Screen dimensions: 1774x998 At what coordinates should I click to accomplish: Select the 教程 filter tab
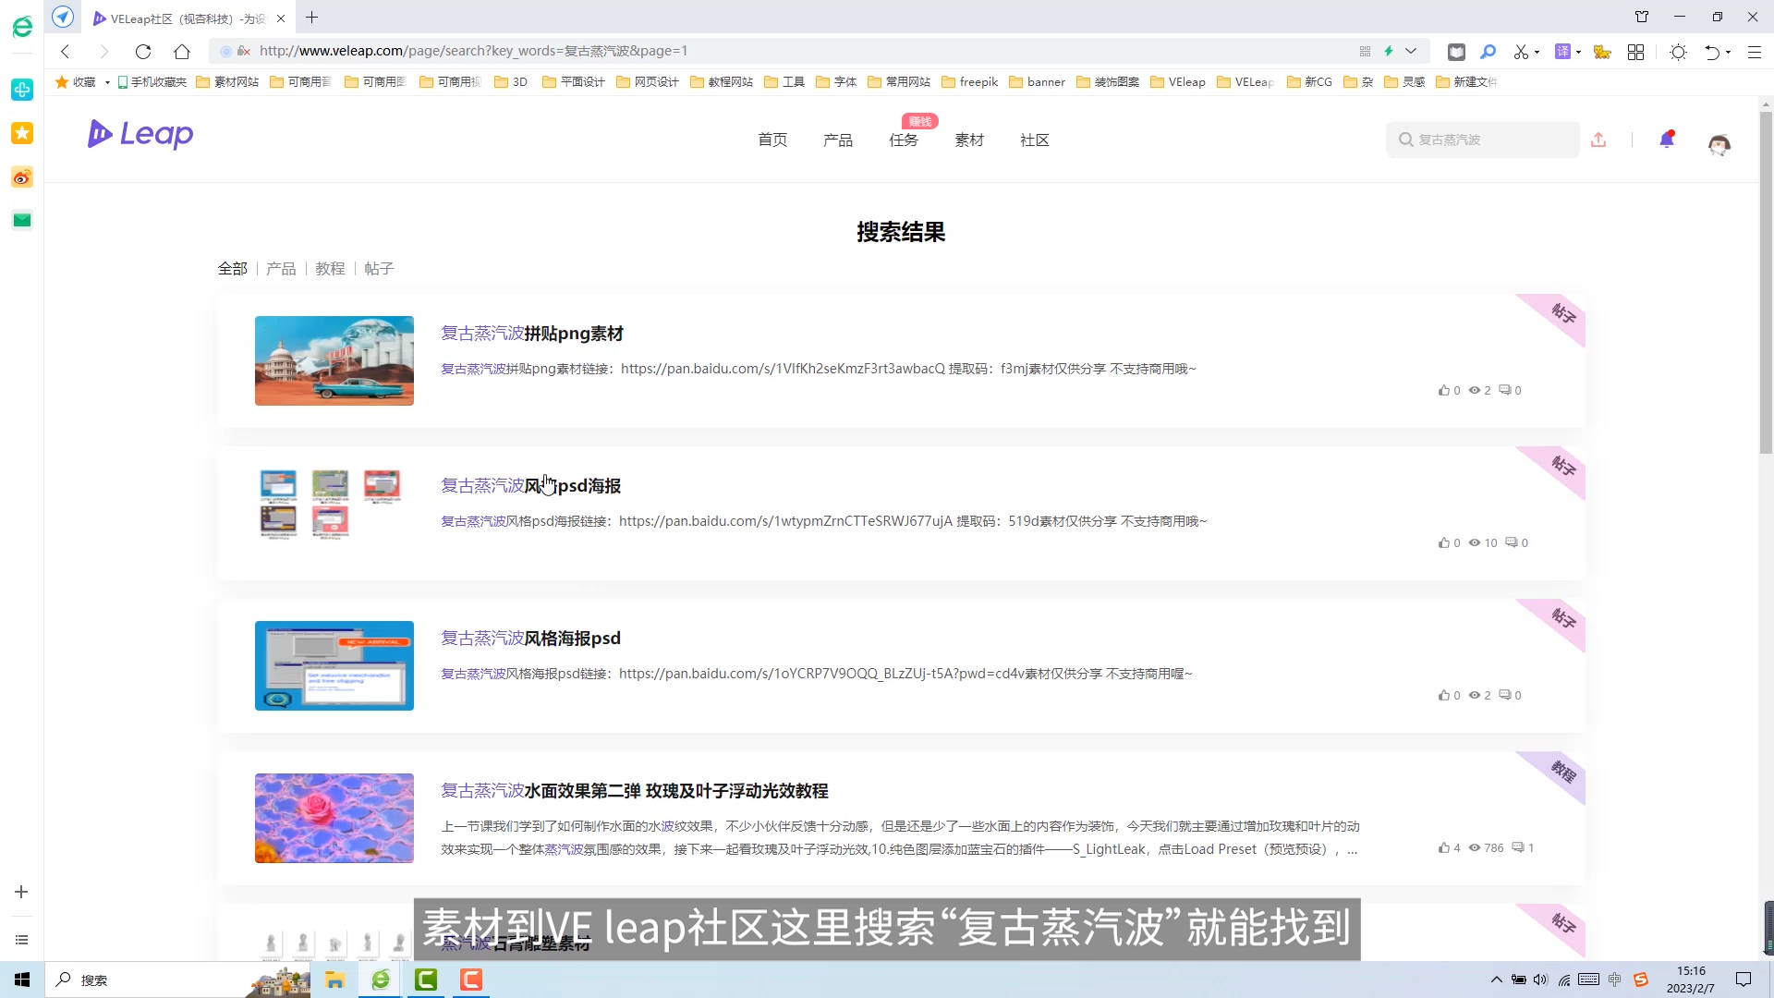[x=330, y=269]
